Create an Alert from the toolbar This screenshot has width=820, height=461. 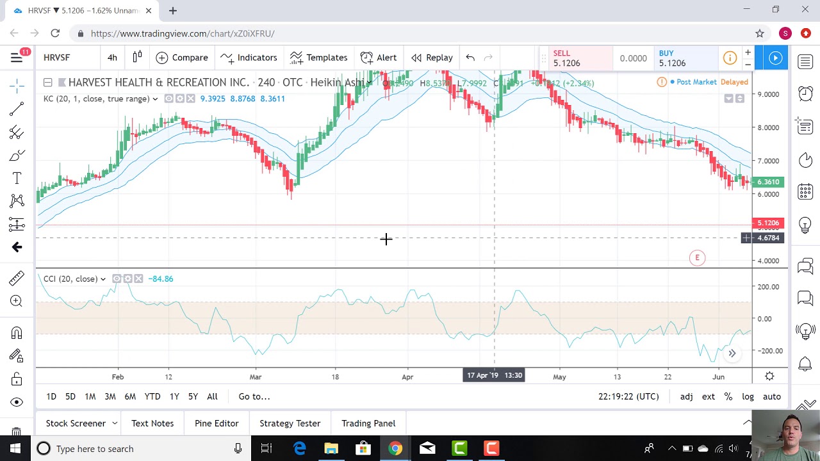379,58
